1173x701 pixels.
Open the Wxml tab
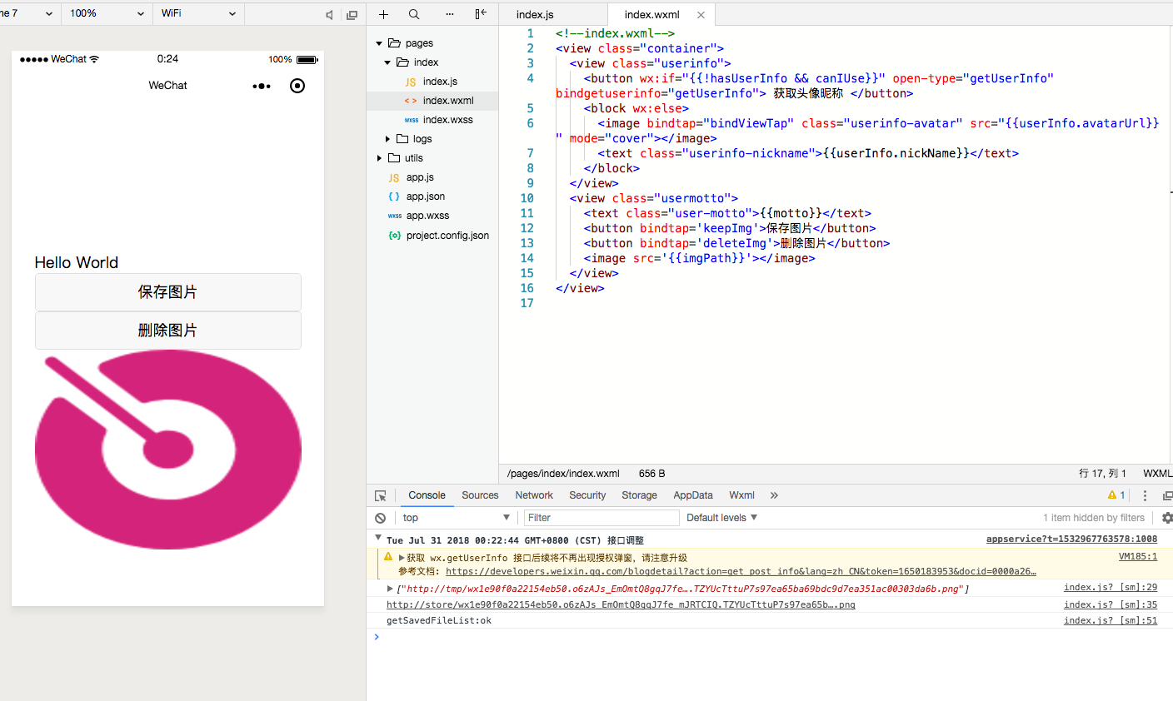point(741,495)
